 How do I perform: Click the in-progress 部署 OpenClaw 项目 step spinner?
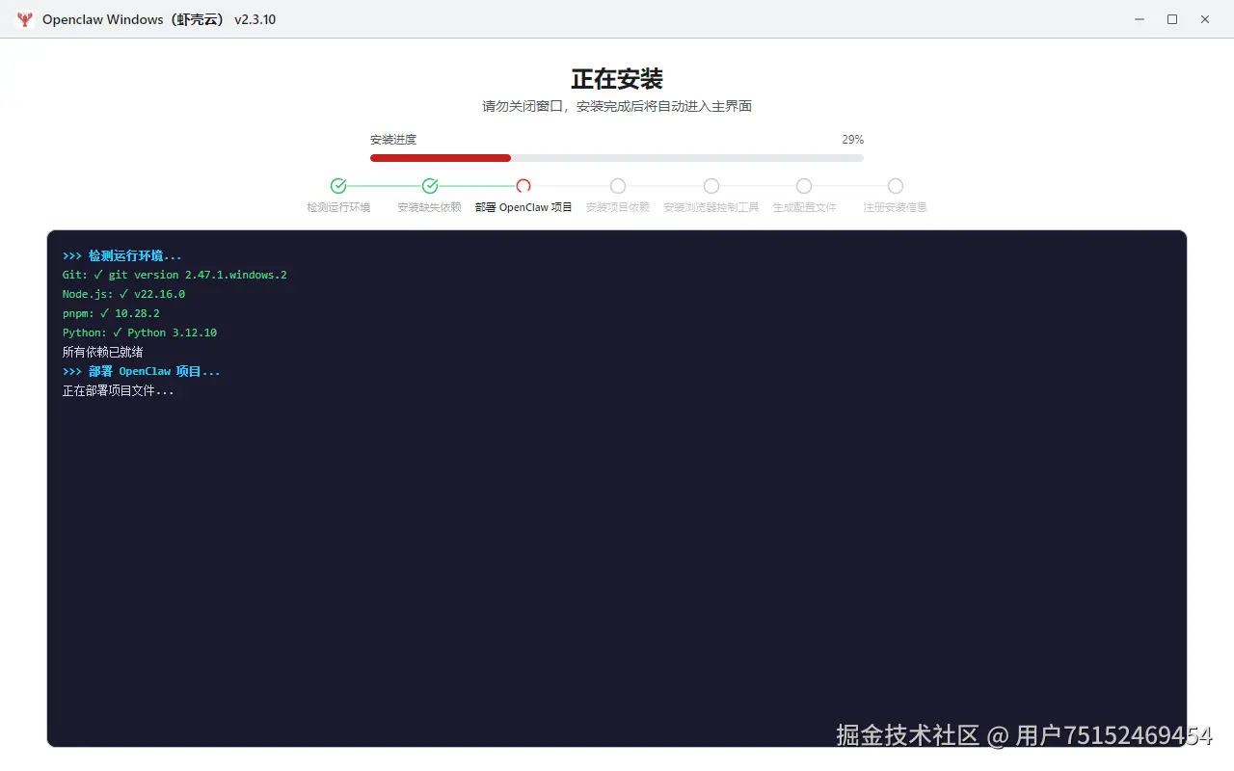[523, 186]
